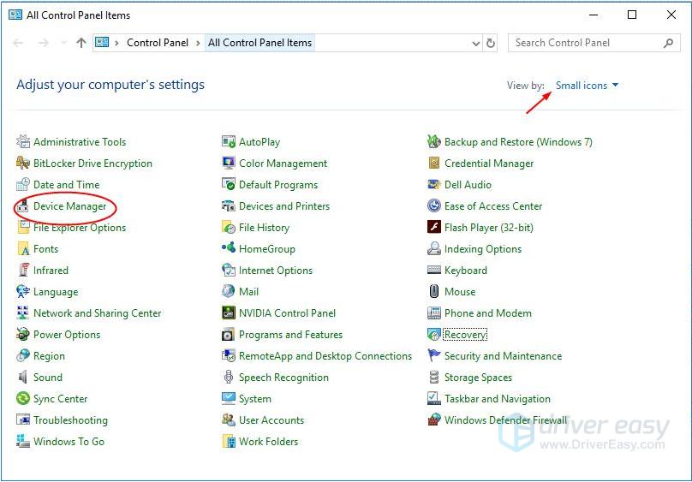
Task: Open the Network and Sharing Center link
Action: (x=97, y=313)
